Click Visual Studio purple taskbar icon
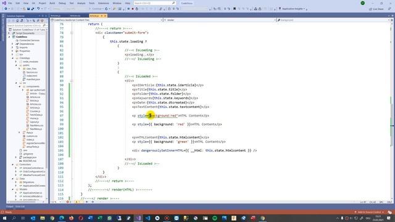 pos(138,218)
